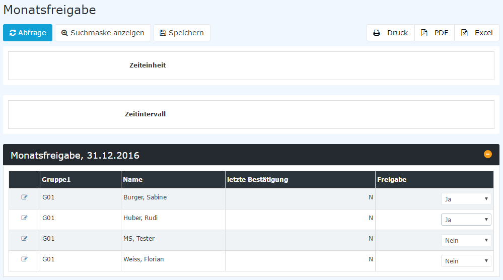Screen dimensions: 503x280
Task: Export the list to Excel
Action: [477, 33]
